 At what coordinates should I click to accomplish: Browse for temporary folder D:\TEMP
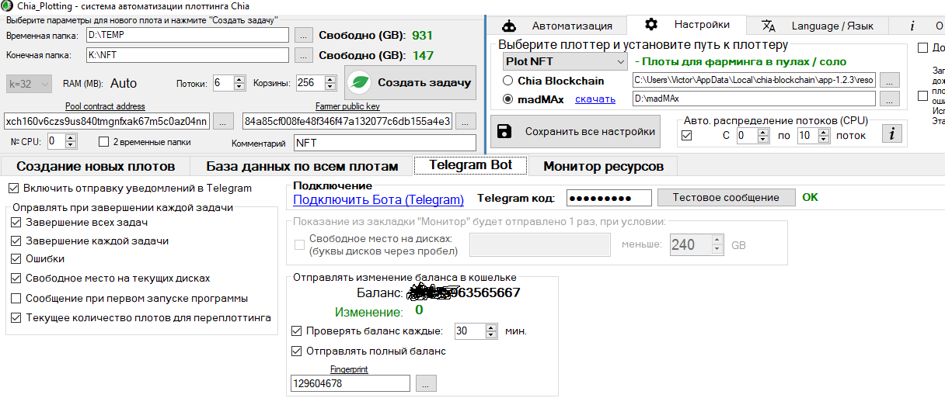coord(304,35)
